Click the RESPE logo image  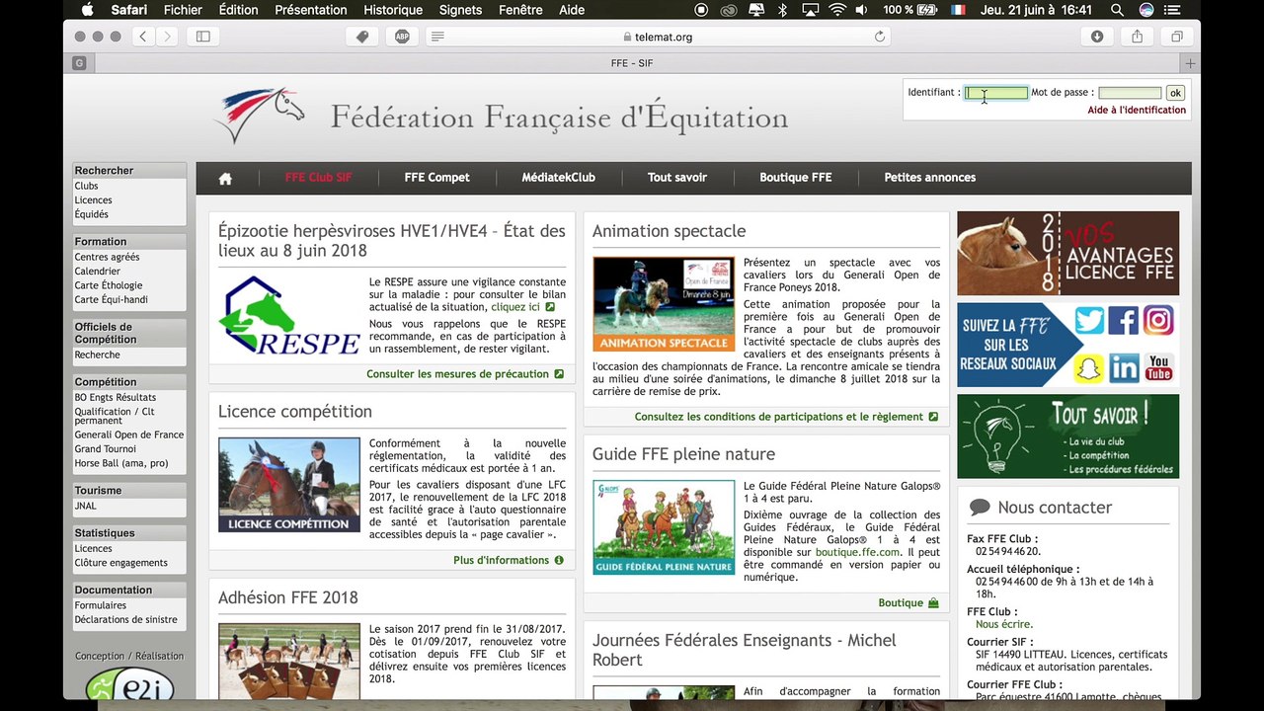point(289,316)
